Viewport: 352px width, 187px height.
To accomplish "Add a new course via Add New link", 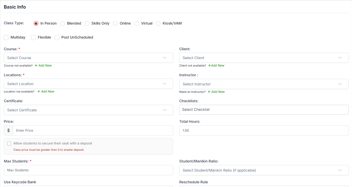I will click(43, 65).
